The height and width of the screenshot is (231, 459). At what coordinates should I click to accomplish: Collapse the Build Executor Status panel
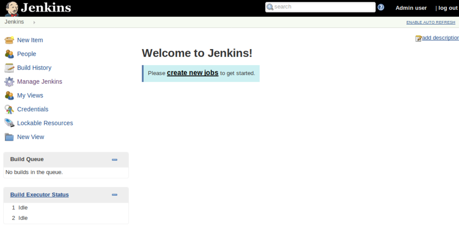[114, 195]
